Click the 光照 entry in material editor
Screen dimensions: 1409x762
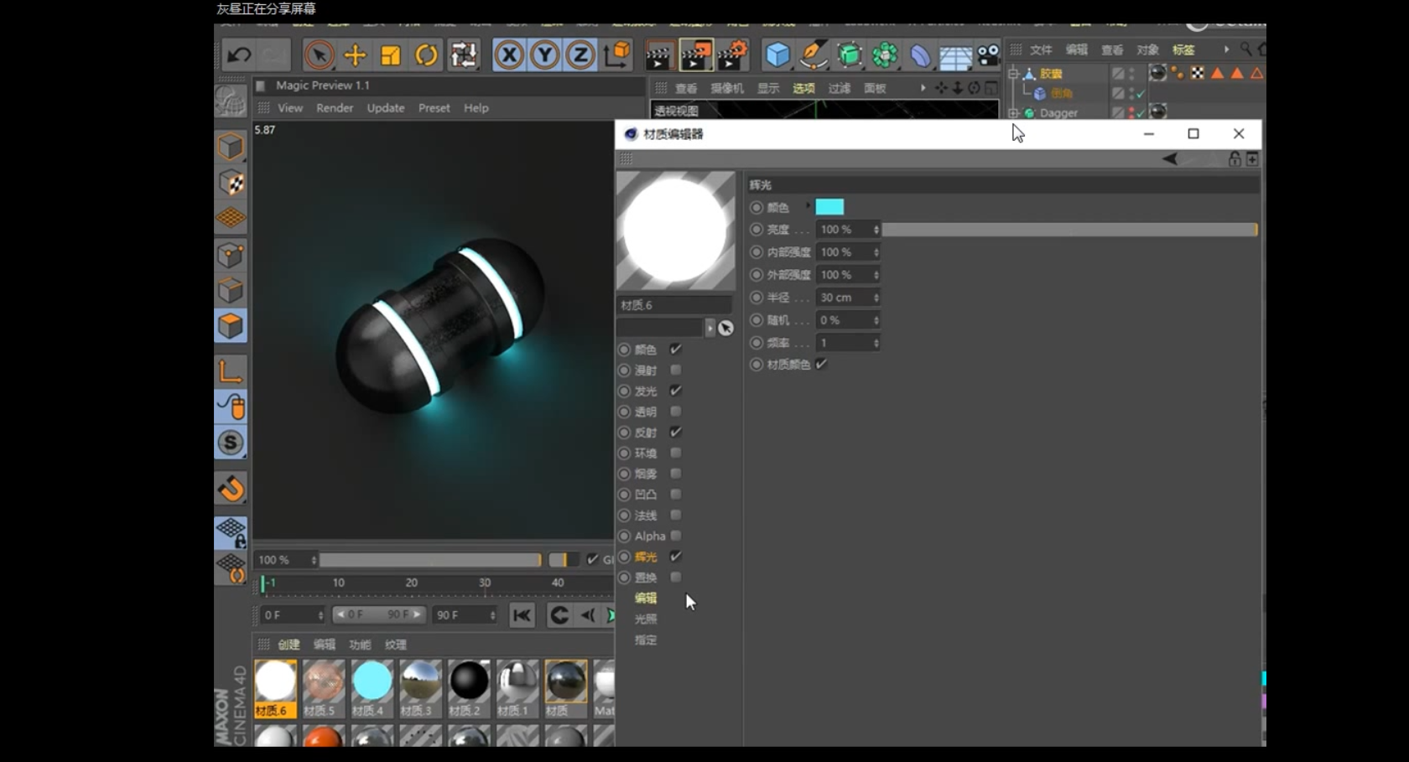point(646,619)
